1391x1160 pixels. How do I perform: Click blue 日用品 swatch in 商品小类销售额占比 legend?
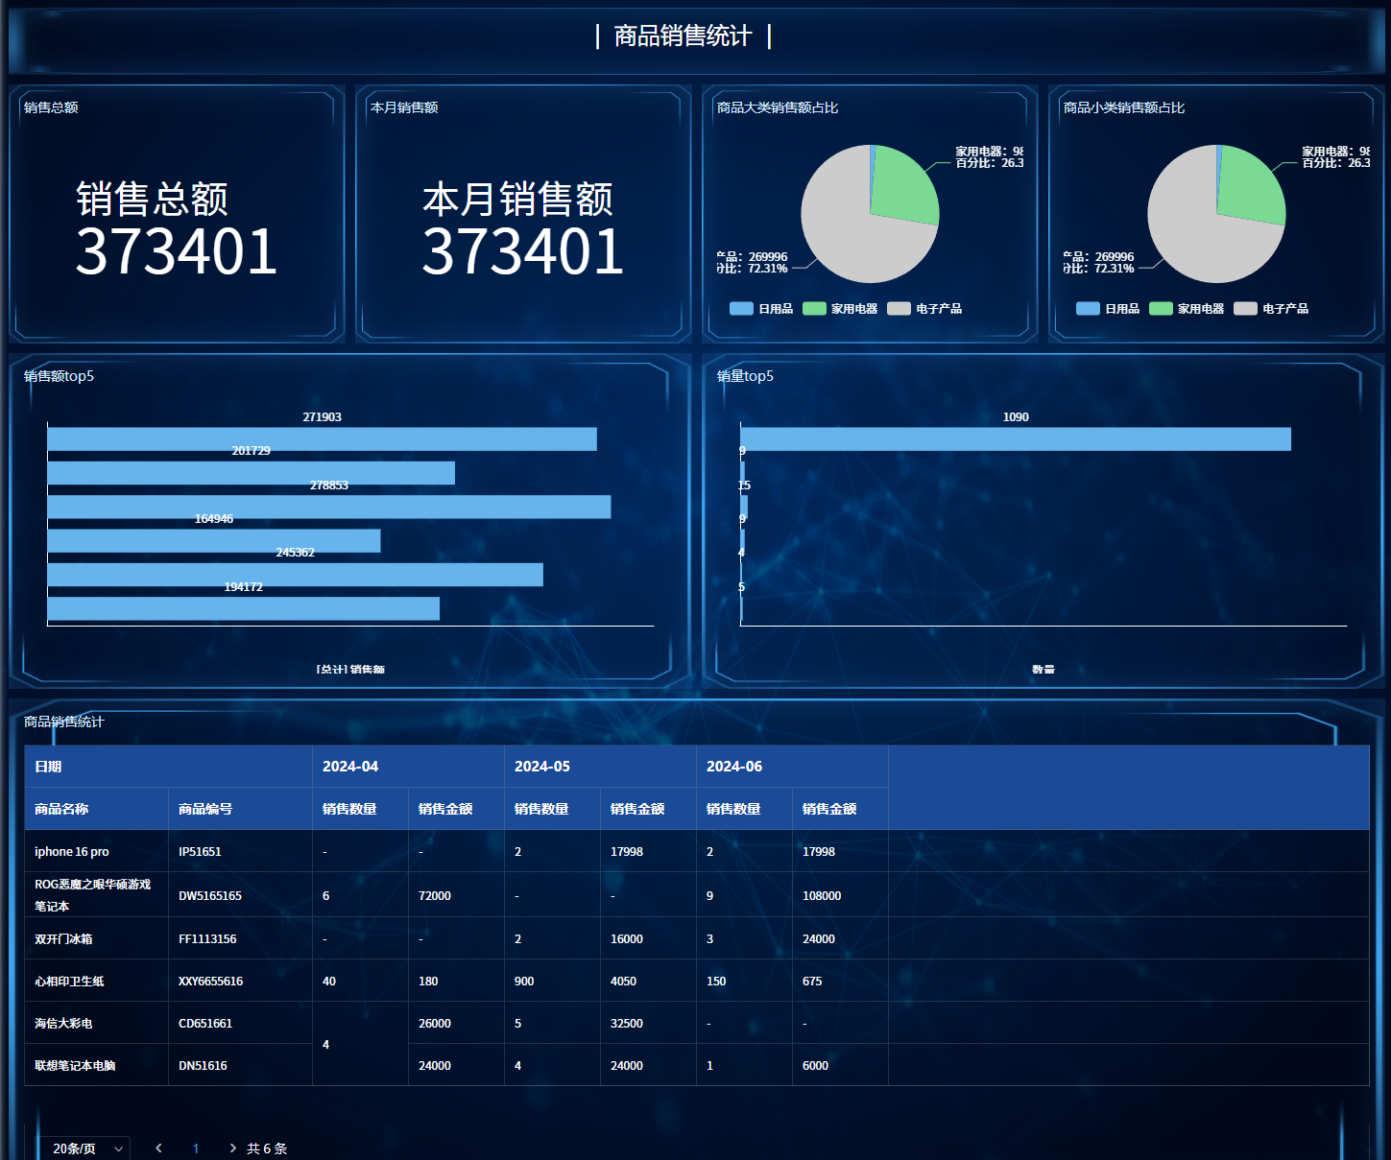(x=1088, y=309)
